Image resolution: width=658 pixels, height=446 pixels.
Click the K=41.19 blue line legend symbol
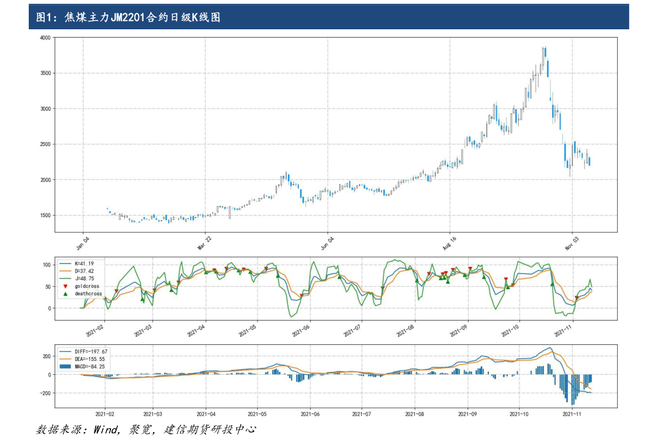pos(65,263)
